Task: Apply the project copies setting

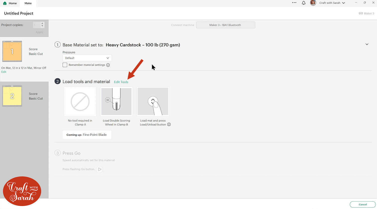Action: click(x=39, y=32)
